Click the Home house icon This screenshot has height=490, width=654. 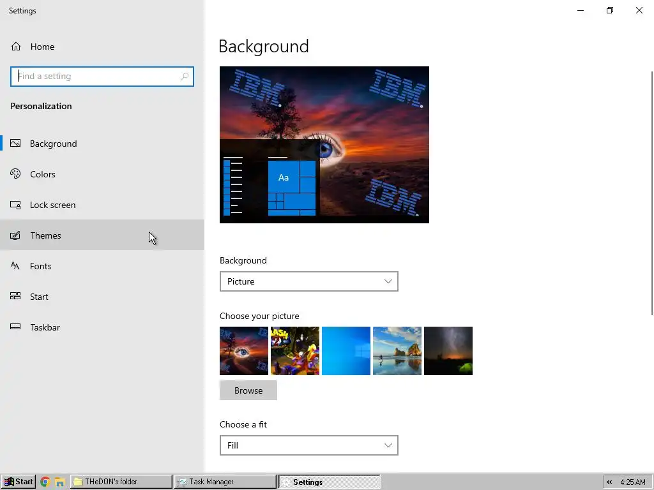click(16, 46)
